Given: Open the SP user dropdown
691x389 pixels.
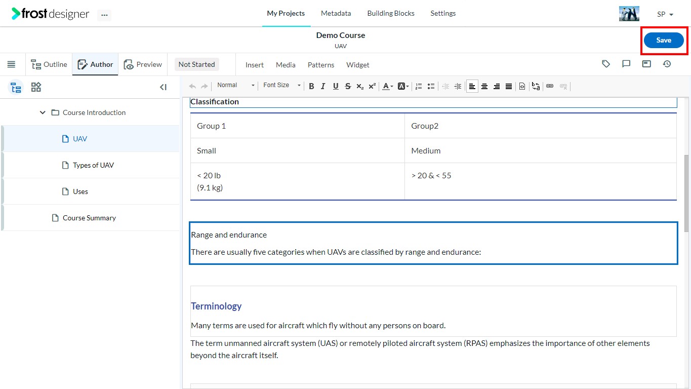Looking at the screenshot, I should point(665,14).
